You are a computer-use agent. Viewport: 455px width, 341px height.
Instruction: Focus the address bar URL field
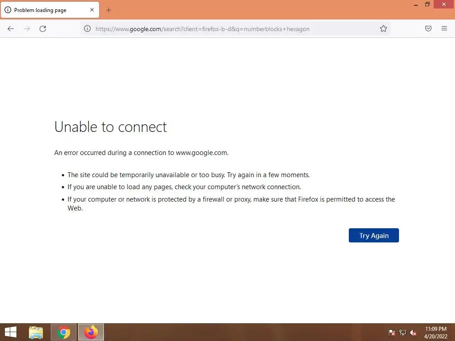click(235, 29)
